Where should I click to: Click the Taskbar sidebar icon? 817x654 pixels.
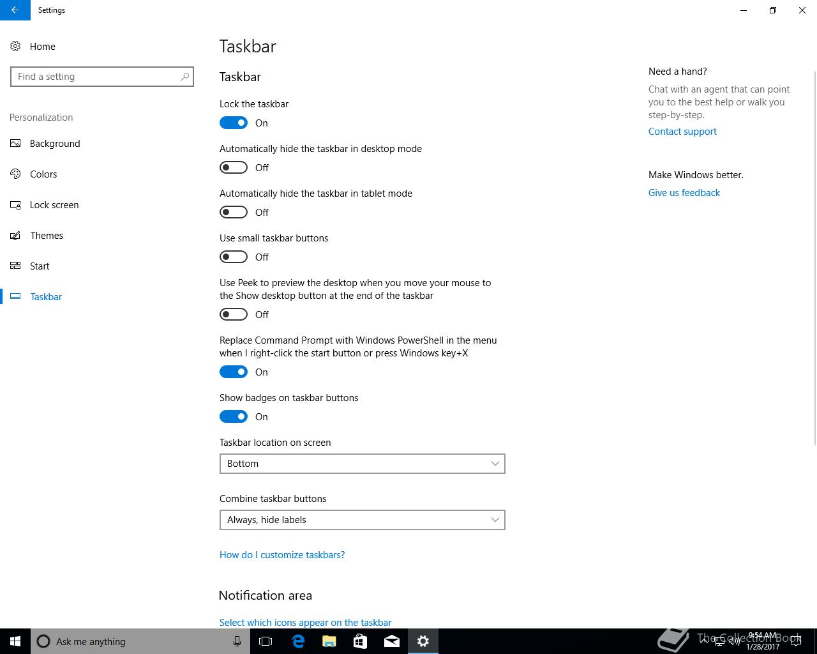[15, 296]
